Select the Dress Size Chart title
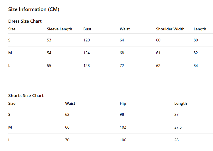The width and height of the screenshot is (213, 151). click(25, 21)
